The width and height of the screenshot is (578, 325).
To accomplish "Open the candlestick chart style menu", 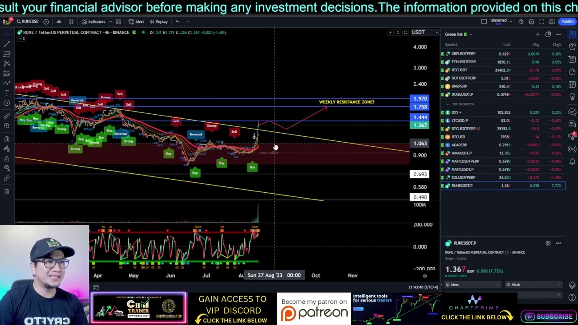I will tap(71, 22).
